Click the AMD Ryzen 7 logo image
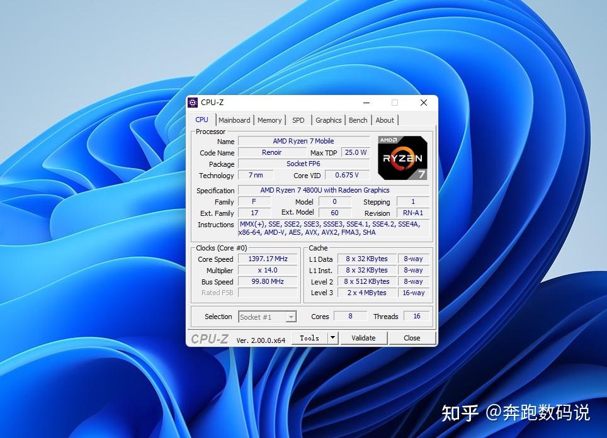 (402, 157)
